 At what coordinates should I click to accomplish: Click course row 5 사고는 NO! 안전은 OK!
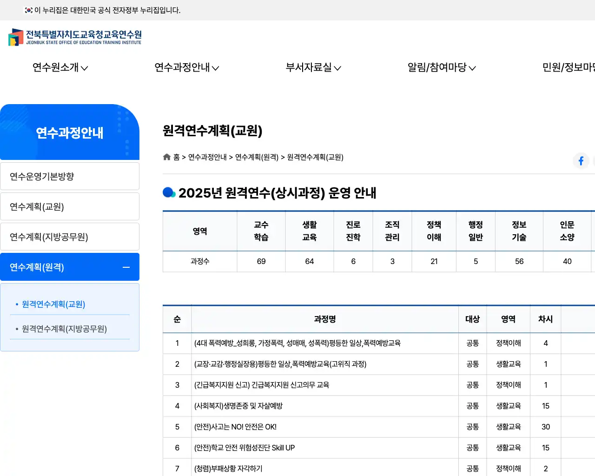tap(235, 427)
